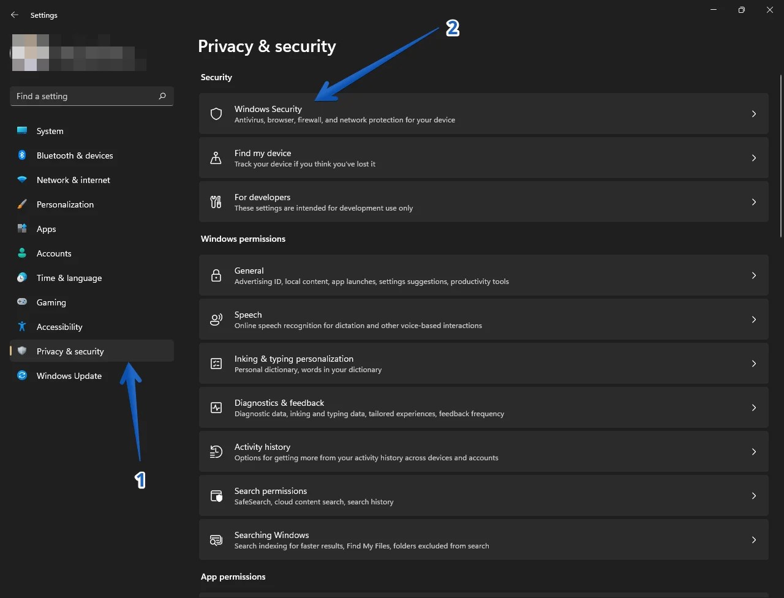Image resolution: width=784 pixels, height=598 pixels.
Task: Select the Gaming controller icon
Action: [x=22, y=302]
